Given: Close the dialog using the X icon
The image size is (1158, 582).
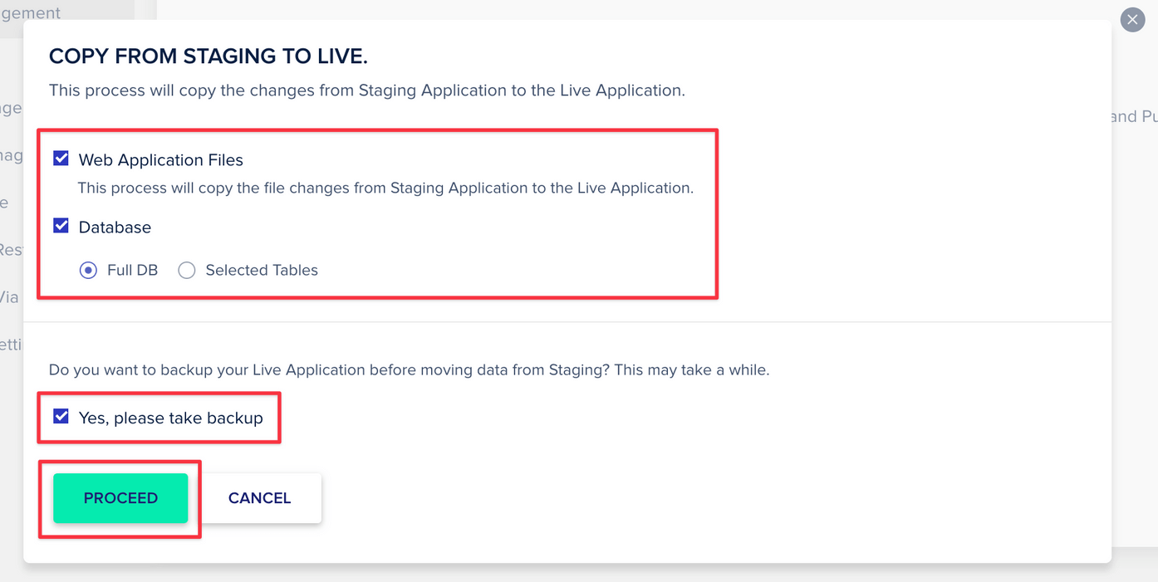Looking at the screenshot, I should coord(1132,19).
